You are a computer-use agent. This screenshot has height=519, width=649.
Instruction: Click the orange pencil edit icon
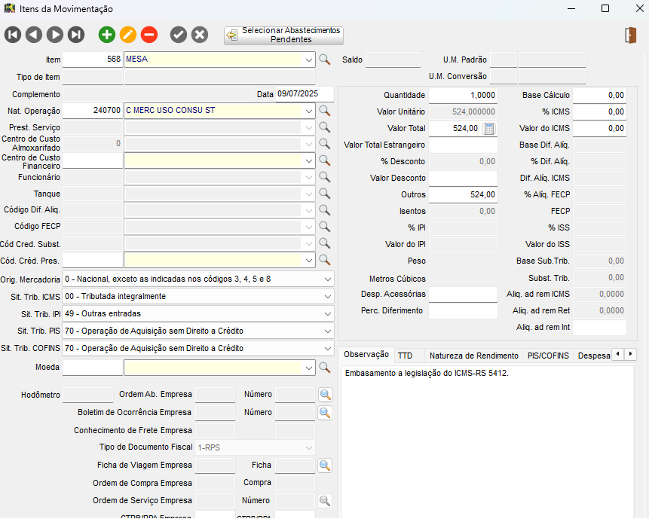point(128,34)
